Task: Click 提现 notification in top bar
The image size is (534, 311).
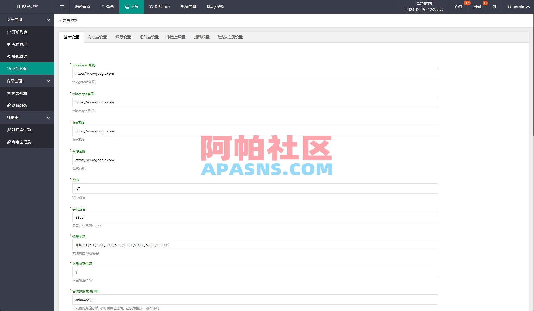Action: pyautogui.click(x=477, y=7)
